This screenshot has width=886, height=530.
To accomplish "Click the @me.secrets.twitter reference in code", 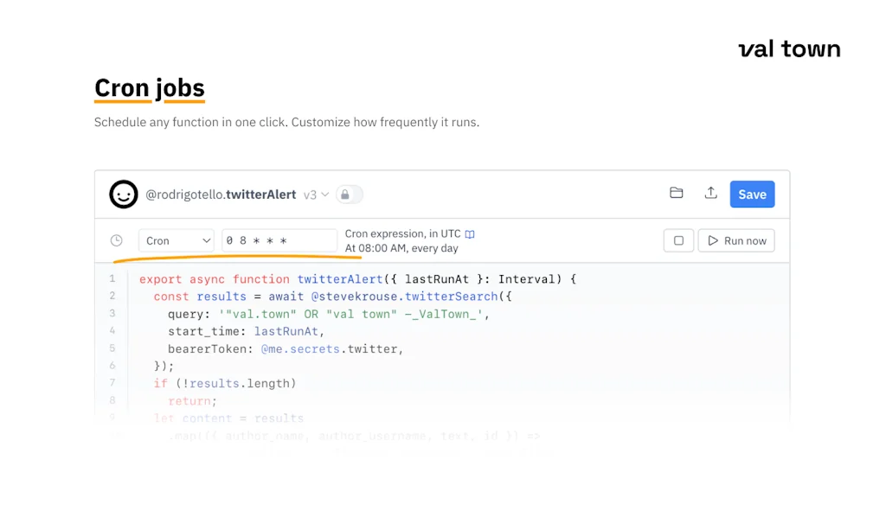I will (x=331, y=349).
